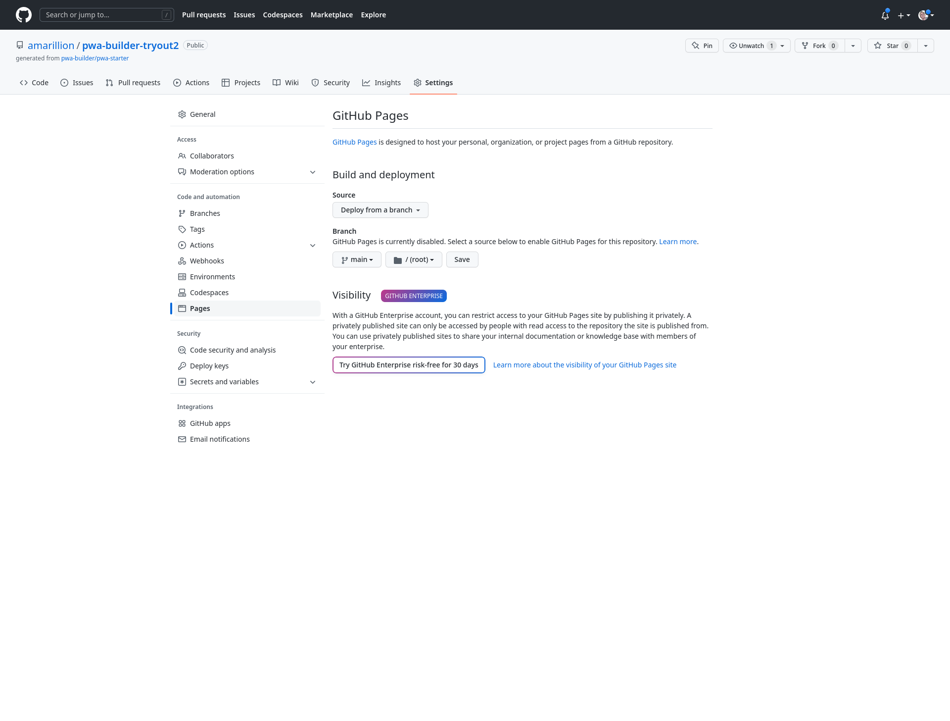Open the GitHub apps settings icon
Viewport: 950px width, 721px height.
click(182, 423)
